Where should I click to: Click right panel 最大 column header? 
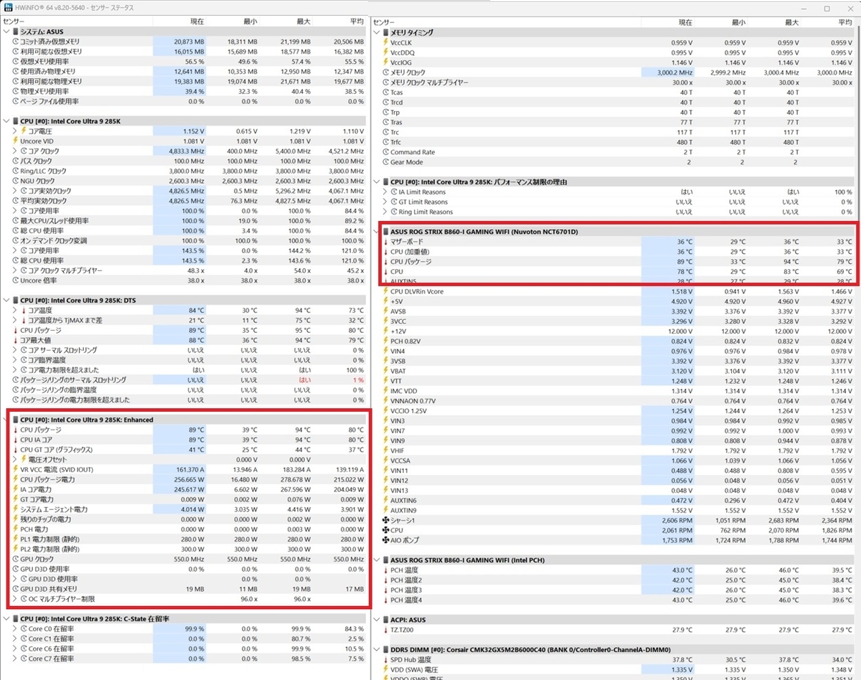tap(791, 22)
